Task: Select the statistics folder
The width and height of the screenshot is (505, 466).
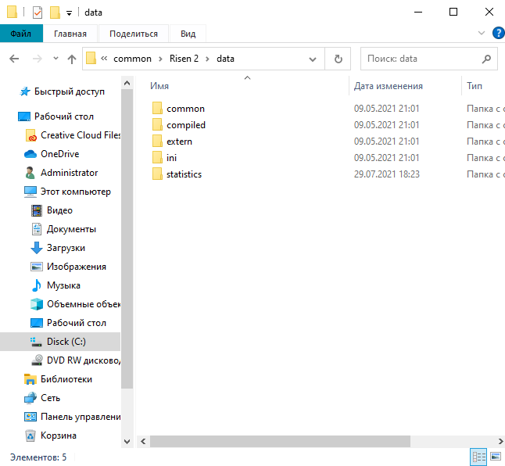Action: [x=184, y=174]
